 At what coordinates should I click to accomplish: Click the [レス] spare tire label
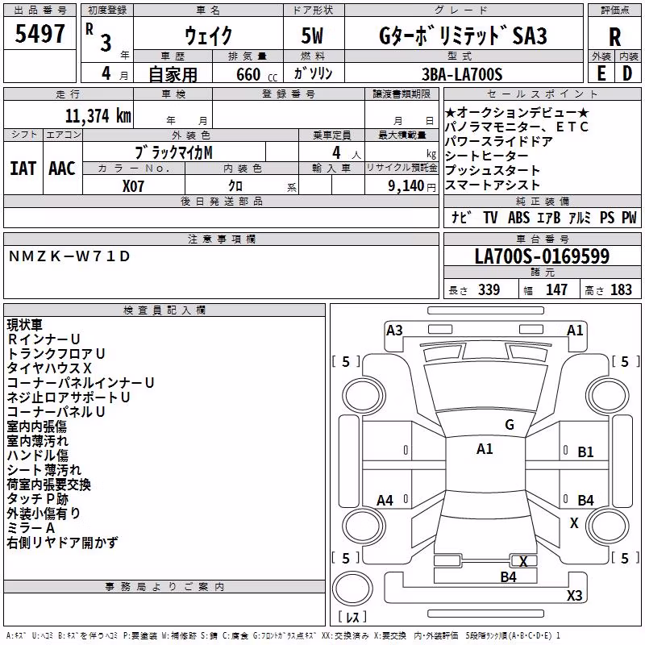pos(352,617)
